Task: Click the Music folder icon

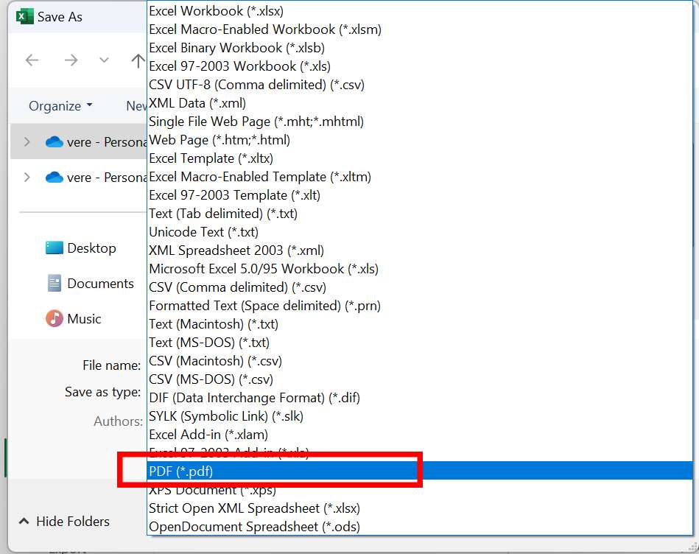Action: click(55, 318)
